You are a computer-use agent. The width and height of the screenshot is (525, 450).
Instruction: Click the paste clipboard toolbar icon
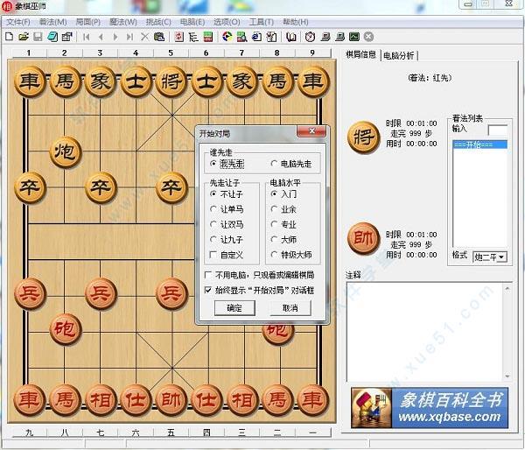coord(159,37)
